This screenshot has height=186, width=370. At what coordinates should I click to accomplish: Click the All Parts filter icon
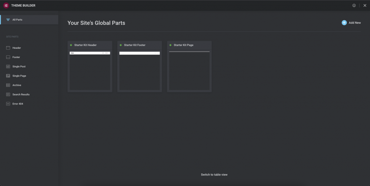point(8,19)
